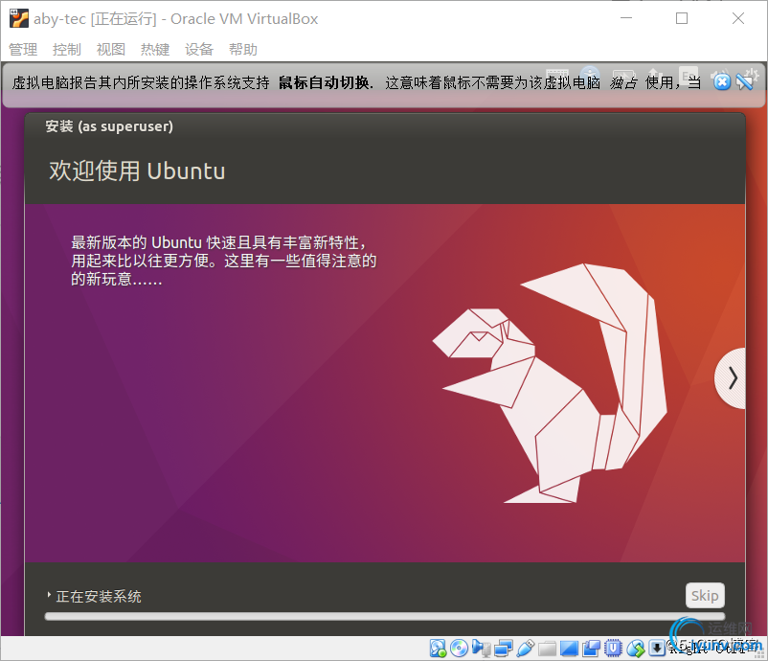Click the installation progress bar
Image resolution: width=768 pixels, height=661 pixels.
pos(385,616)
